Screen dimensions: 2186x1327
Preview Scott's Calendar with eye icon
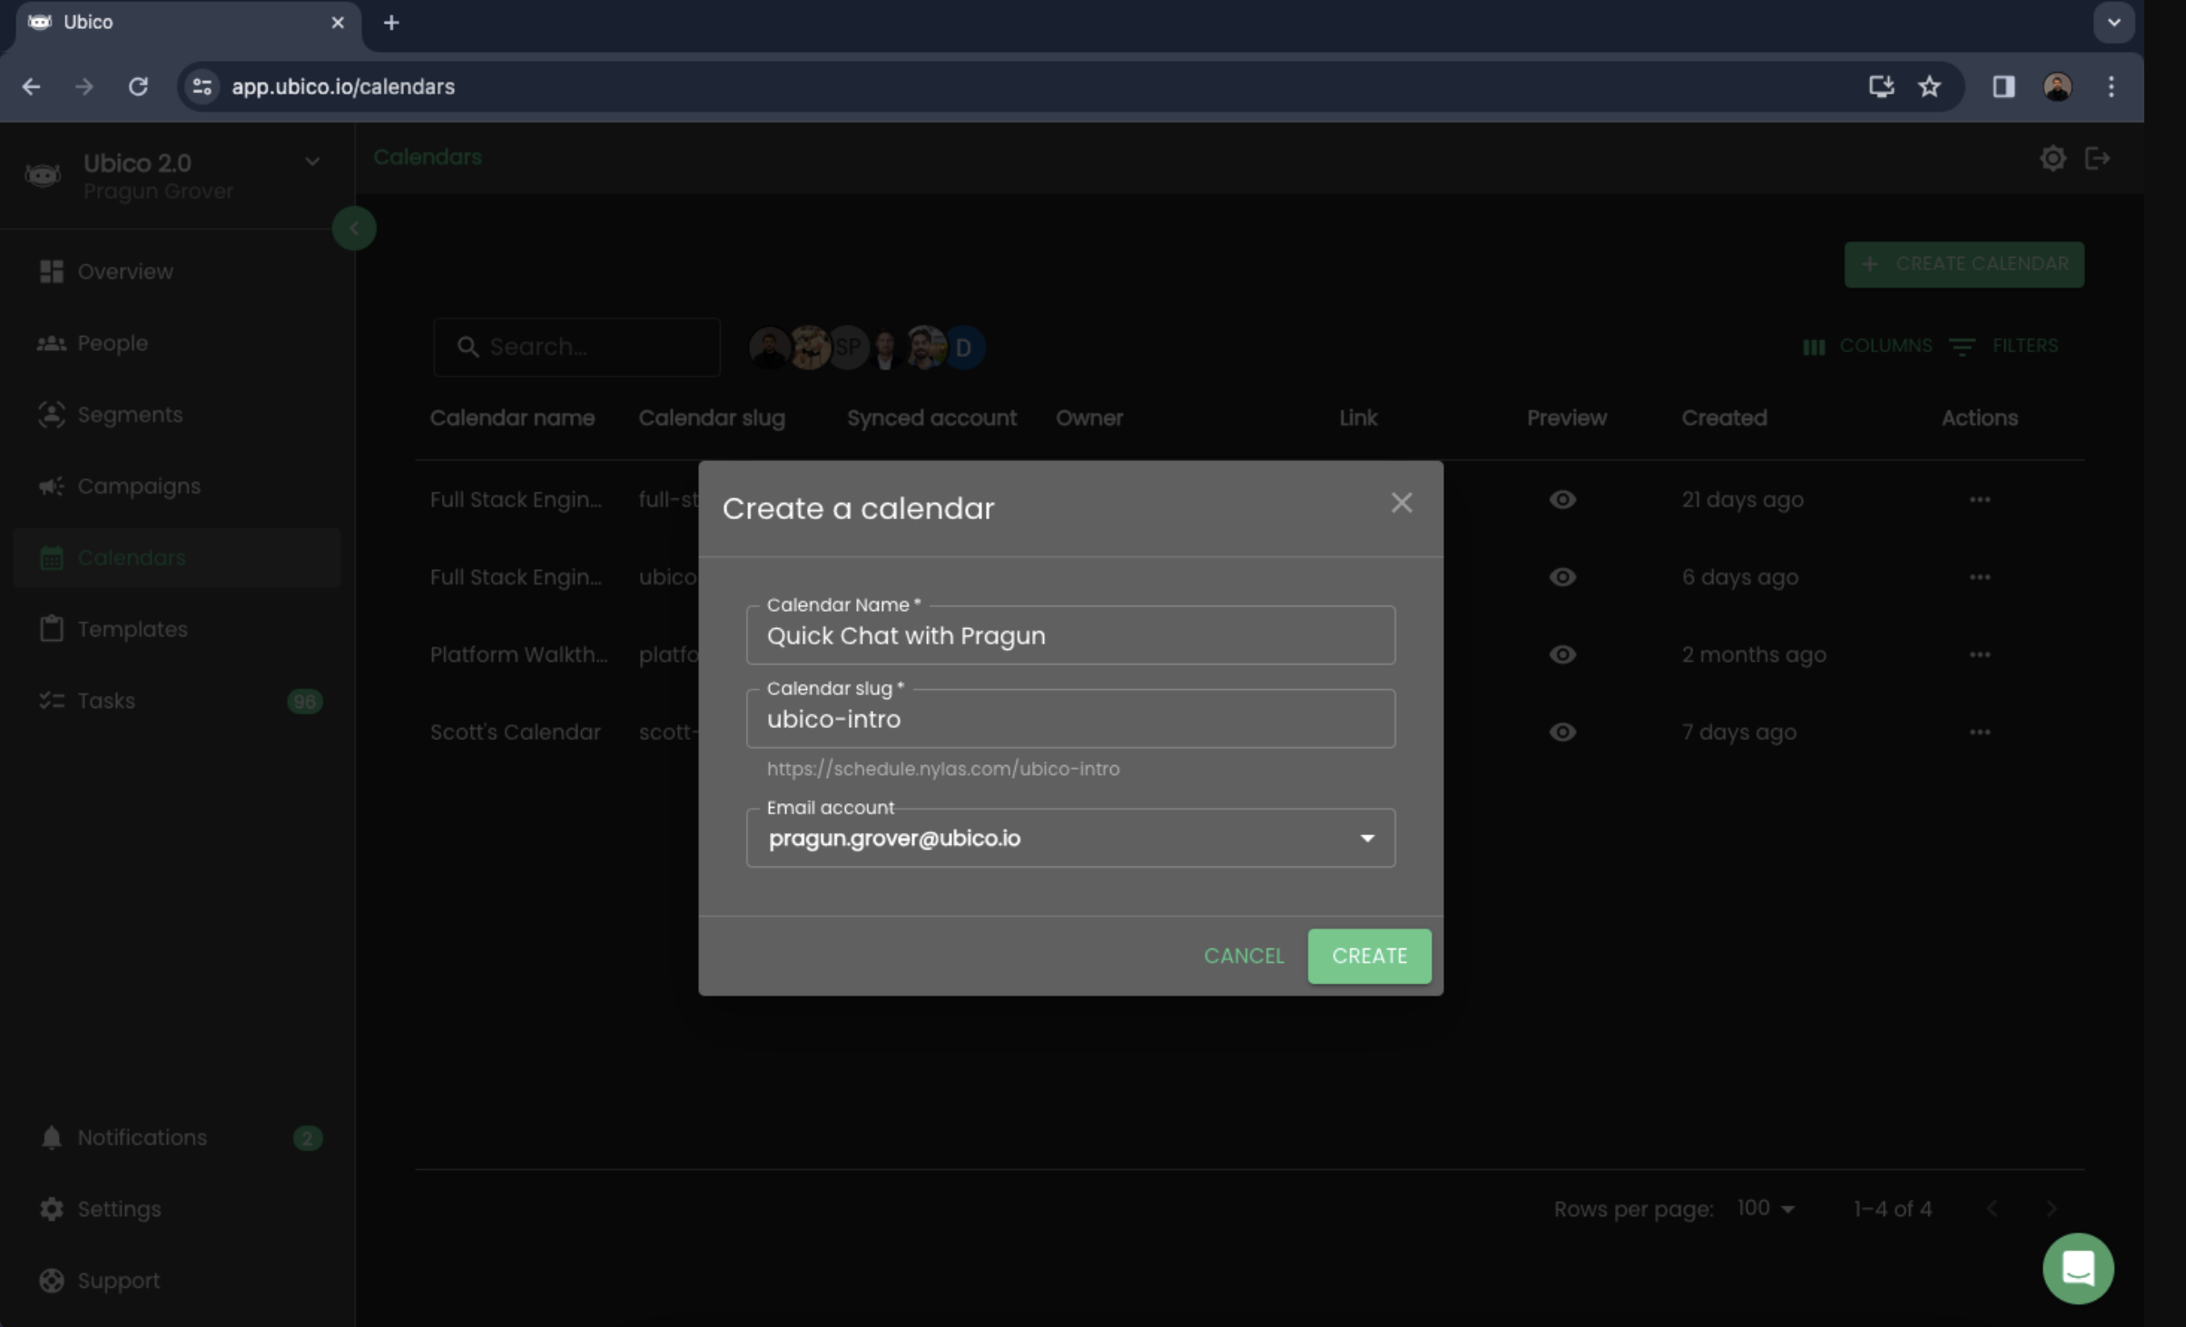point(1561,732)
